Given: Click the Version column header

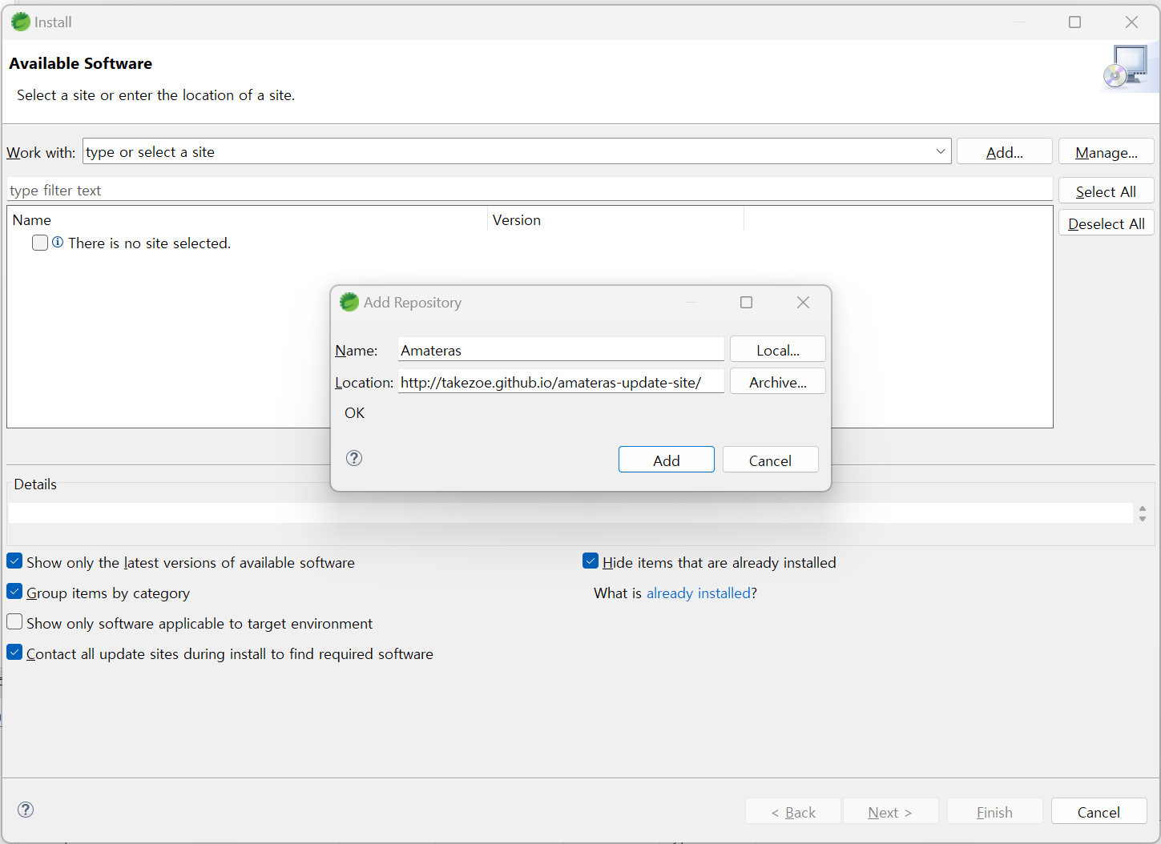Looking at the screenshot, I should point(615,219).
